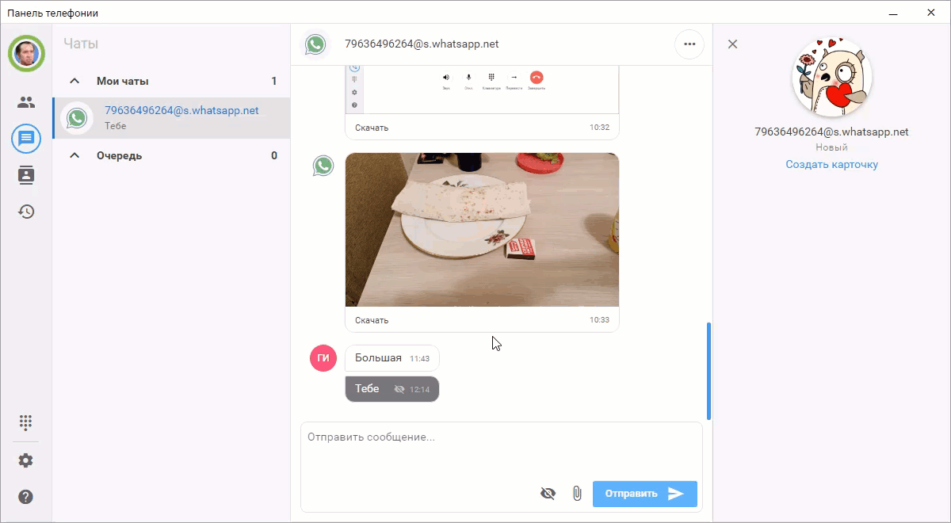Open the dial pad from the sidebar

click(26, 423)
